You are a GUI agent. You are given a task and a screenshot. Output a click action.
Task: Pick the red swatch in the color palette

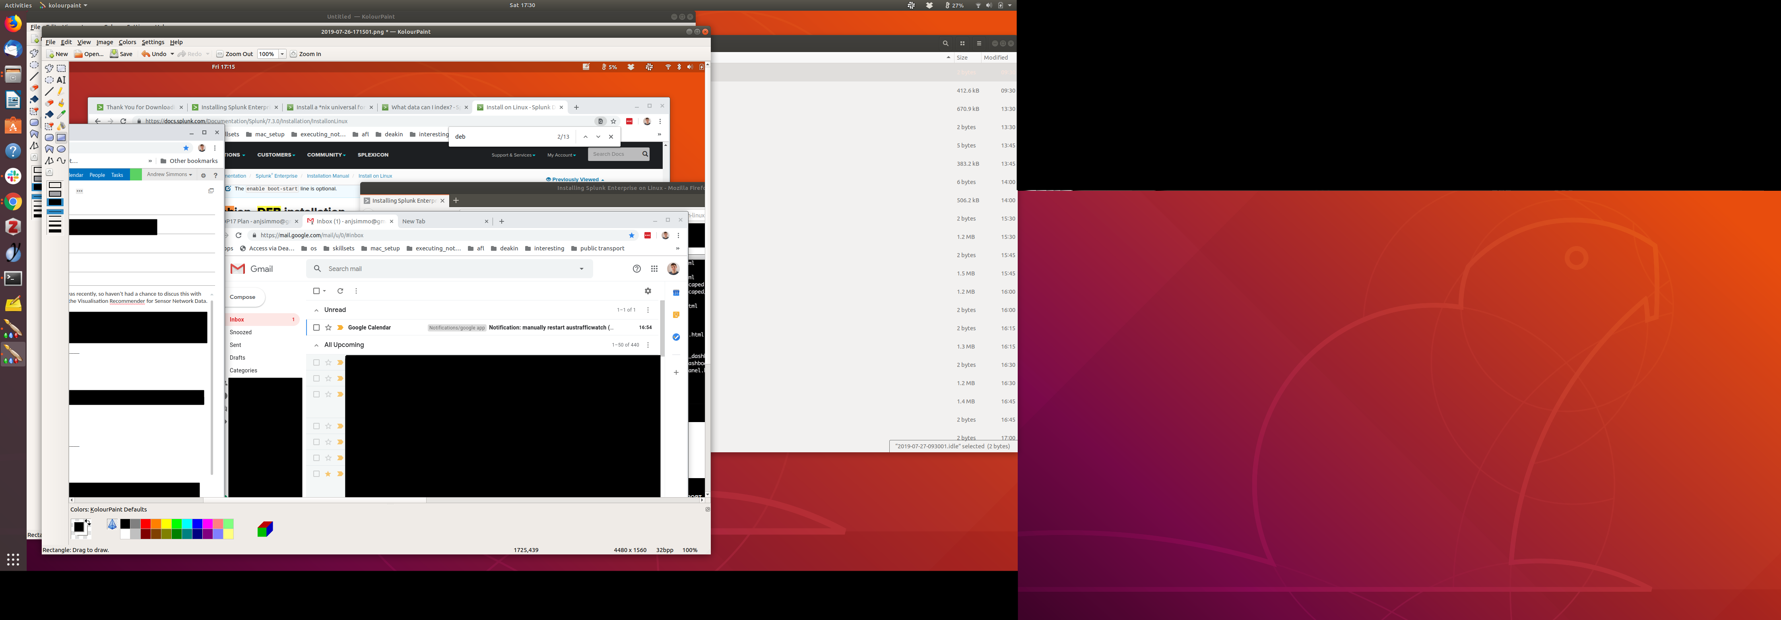tap(145, 524)
